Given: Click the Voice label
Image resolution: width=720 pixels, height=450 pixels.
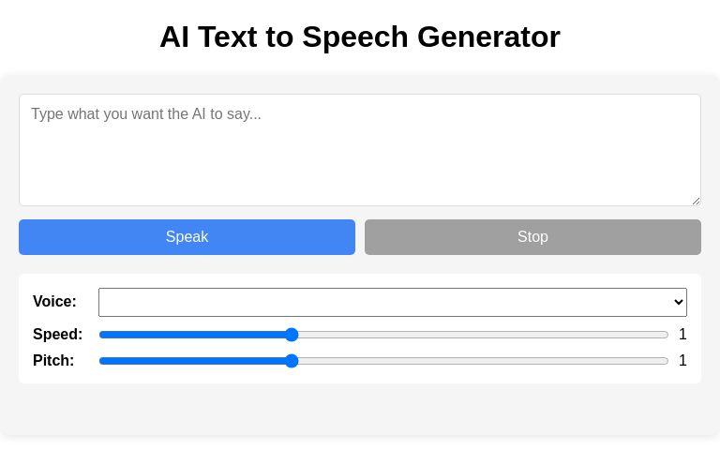Looking at the screenshot, I should coord(54,302).
